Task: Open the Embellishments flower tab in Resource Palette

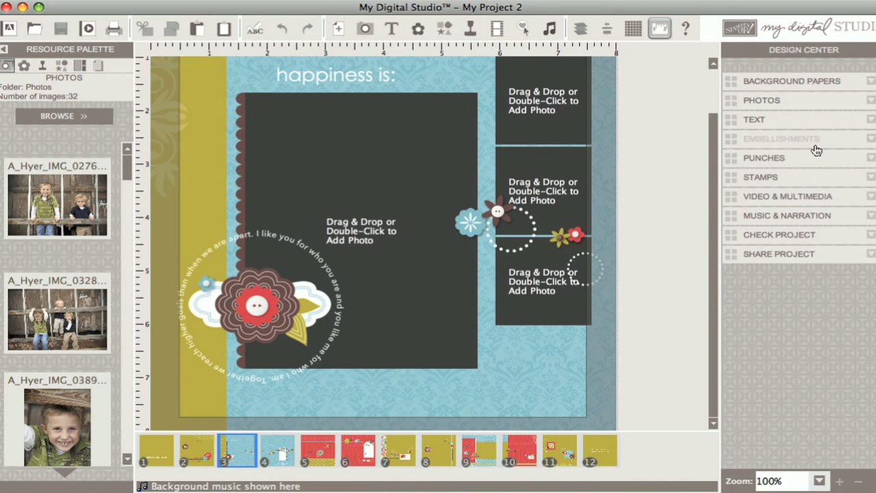Action: (24, 65)
